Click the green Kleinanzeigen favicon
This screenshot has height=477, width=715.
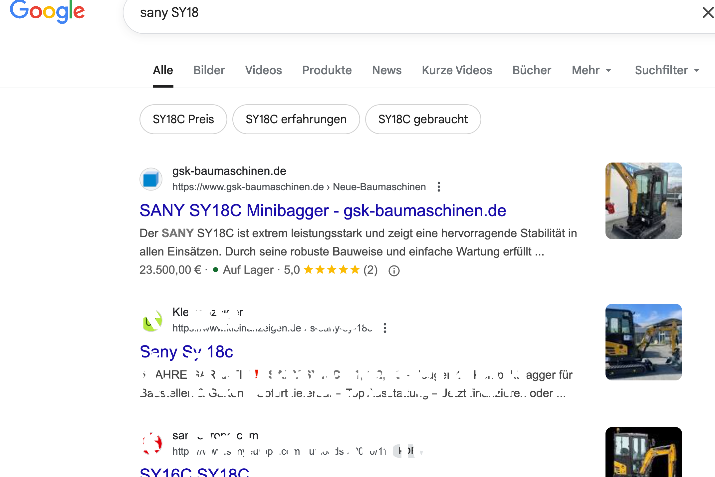152,321
